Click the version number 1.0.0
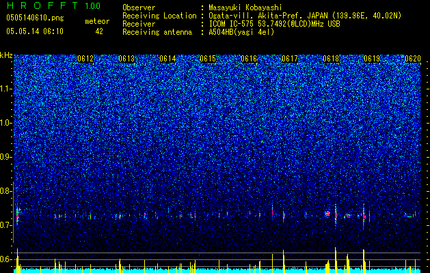The height and width of the screenshot is (273, 430). [92, 6]
